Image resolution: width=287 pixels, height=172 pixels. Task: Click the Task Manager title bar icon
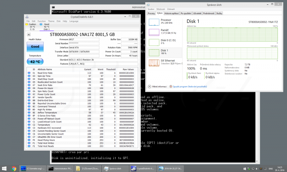148,5
